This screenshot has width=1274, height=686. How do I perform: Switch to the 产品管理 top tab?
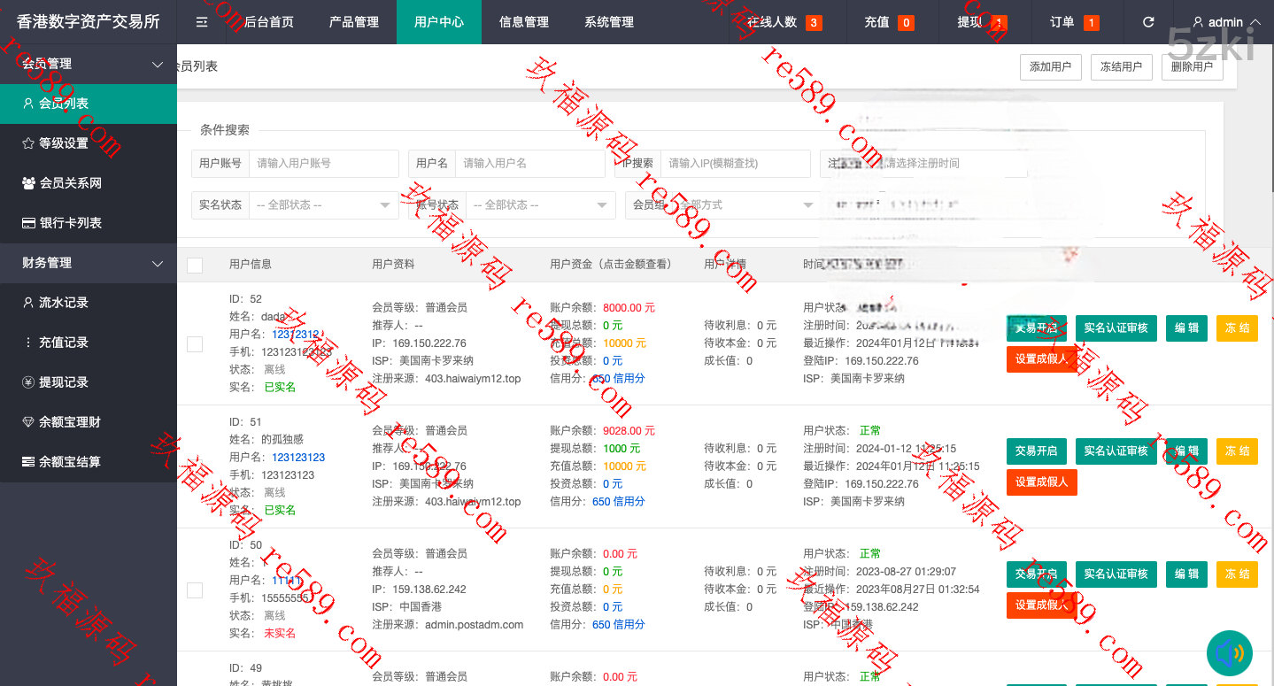[353, 22]
